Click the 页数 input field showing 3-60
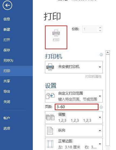 (76, 107)
